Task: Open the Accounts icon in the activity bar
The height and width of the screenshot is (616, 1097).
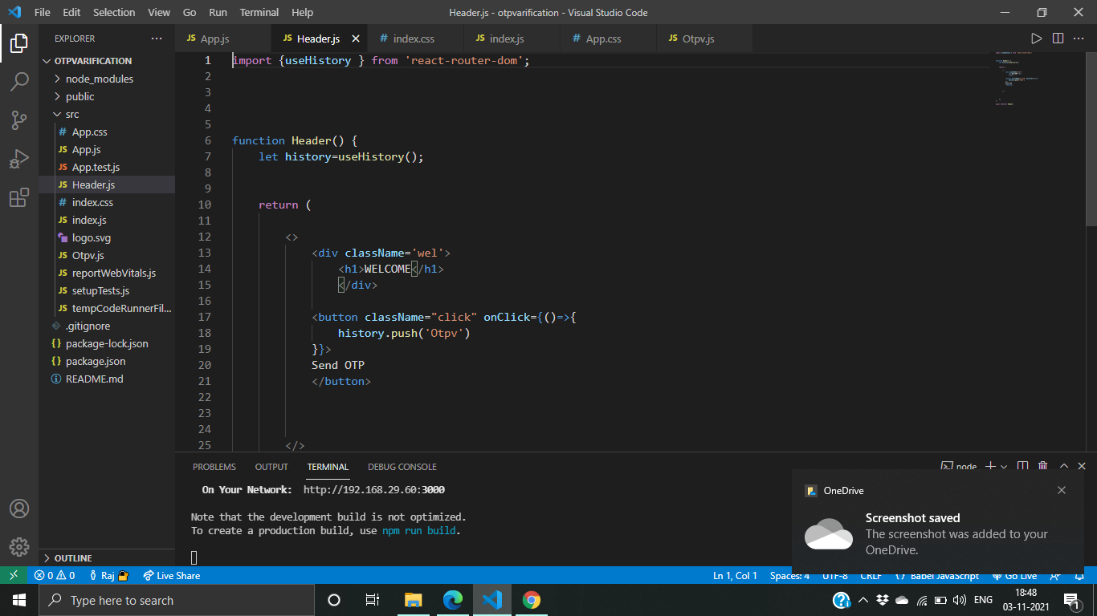Action: (x=19, y=509)
